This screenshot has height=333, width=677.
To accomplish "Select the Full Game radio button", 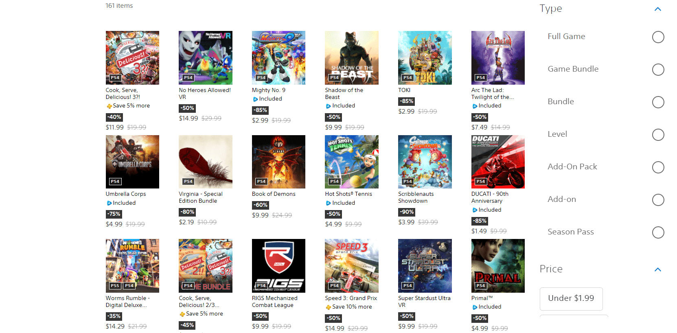I will [x=658, y=37].
